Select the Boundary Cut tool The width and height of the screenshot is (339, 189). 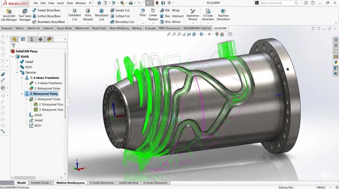[x=122, y=22]
